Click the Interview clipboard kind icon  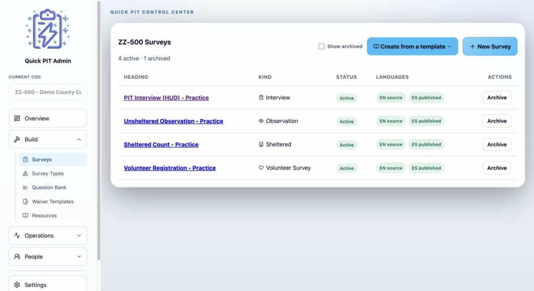click(x=261, y=97)
